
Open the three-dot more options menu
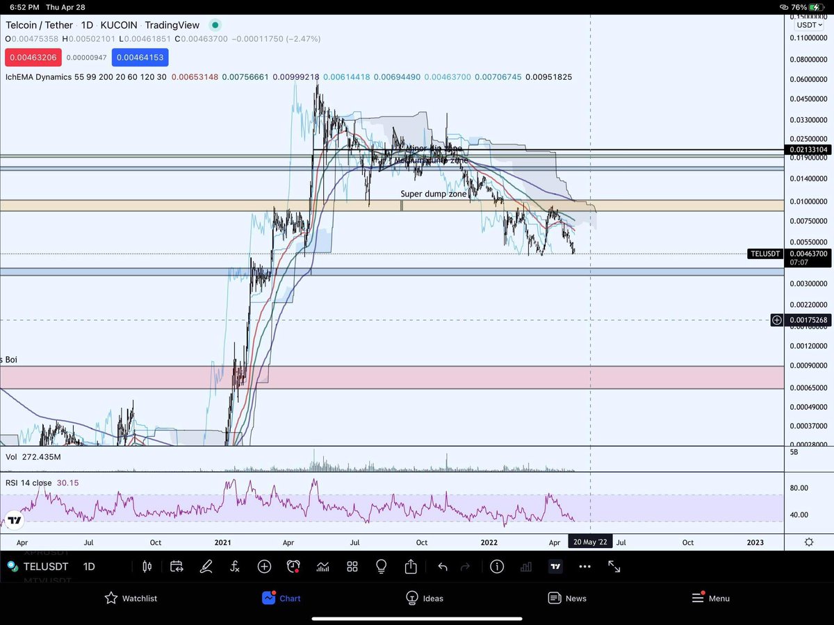click(x=584, y=567)
